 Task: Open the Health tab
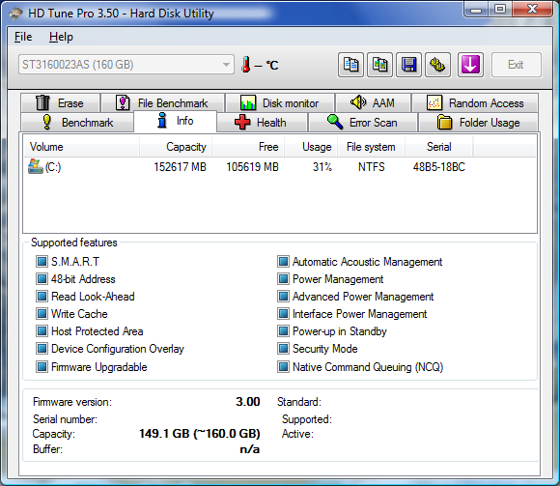click(x=262, y=122)
